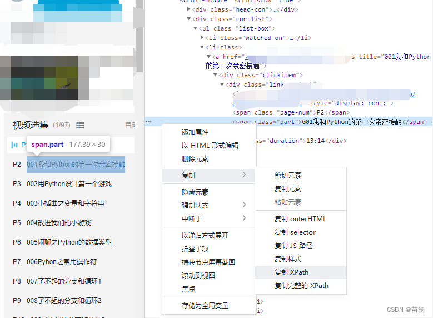
Task: Click the span page-num P2 code line
Action: coord(291,112)
